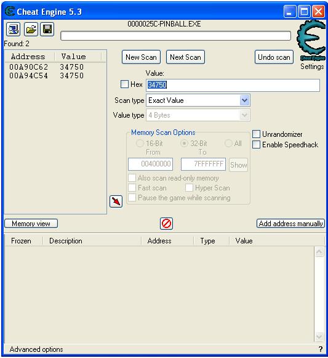
Task: Click the Value input field
Action: (x=233, y=85)
